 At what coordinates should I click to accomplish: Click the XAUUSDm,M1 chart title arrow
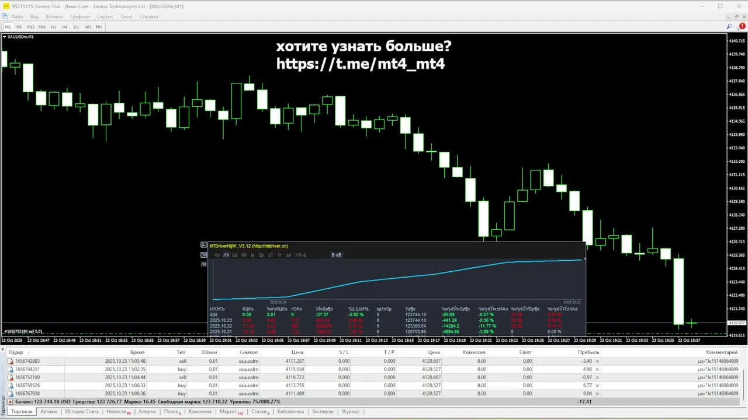click(x=4, y=37)
